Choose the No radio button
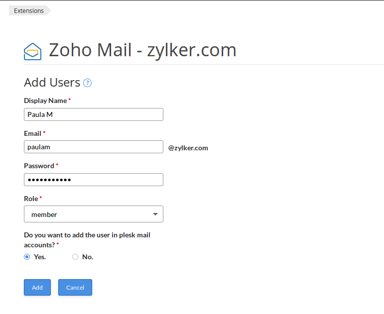 click(x=75, y=257)
